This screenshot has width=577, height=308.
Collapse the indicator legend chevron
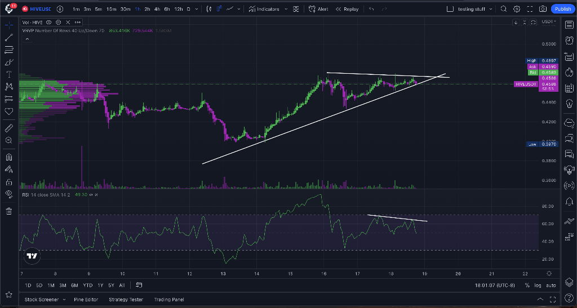(27, 39)
